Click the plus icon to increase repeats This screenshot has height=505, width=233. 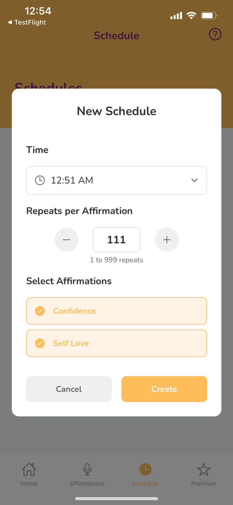(167, 240)
